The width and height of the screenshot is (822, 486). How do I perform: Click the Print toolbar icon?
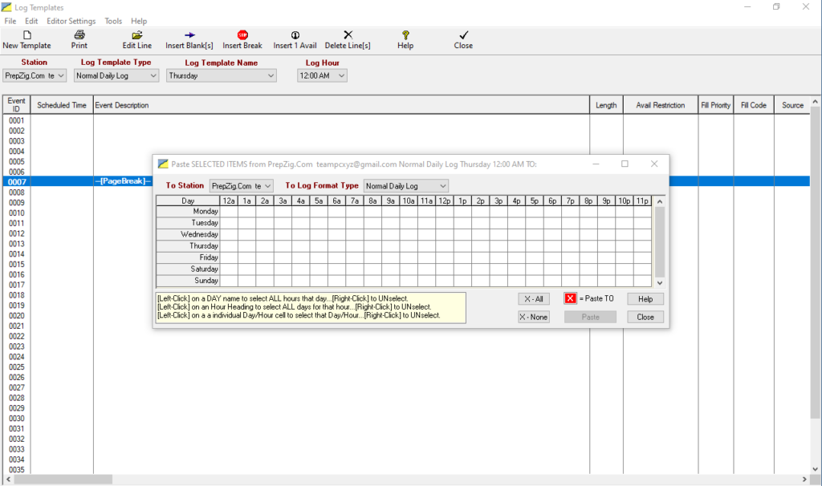(x=79, y=35)
